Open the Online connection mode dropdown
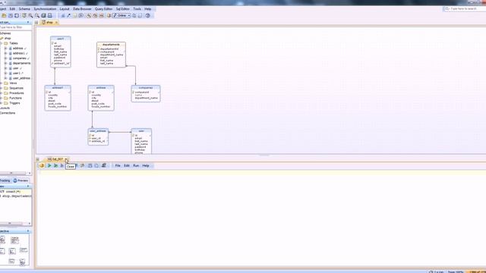Image resolution: width=486 pixels, height=273 pixels. tap(121, 15)
